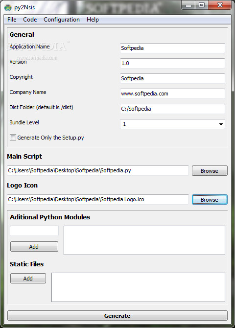Viewport: 235px width, 328px height.
Task: Edit the Version field showing 1.0
Action: click(x=172, y=63)
